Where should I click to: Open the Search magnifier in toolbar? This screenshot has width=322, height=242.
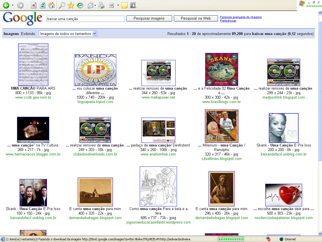(62, 5)
